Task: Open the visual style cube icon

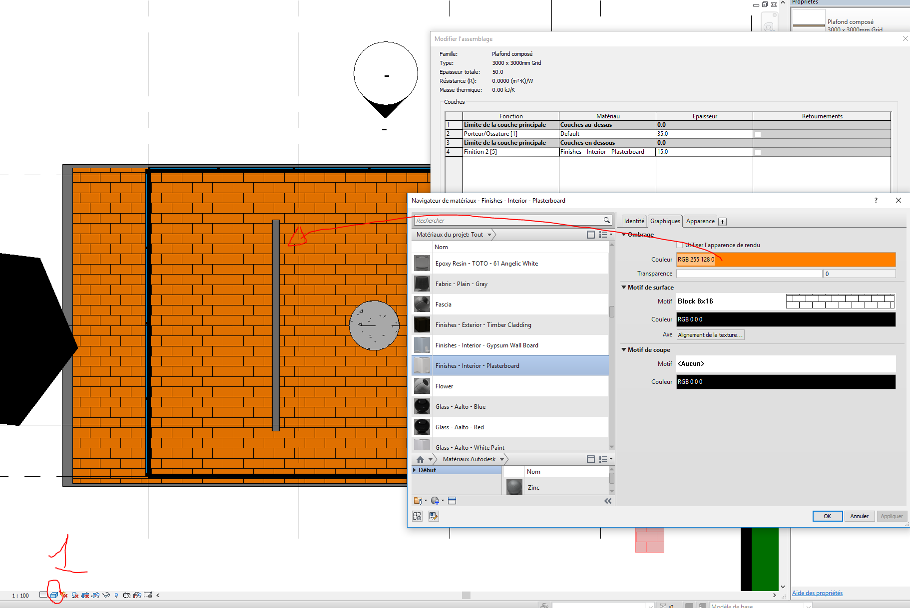Action: (x=54, y=595)
